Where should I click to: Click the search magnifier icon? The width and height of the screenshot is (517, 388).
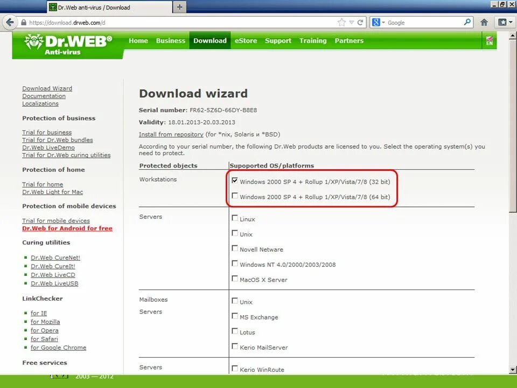coord(467,23)
